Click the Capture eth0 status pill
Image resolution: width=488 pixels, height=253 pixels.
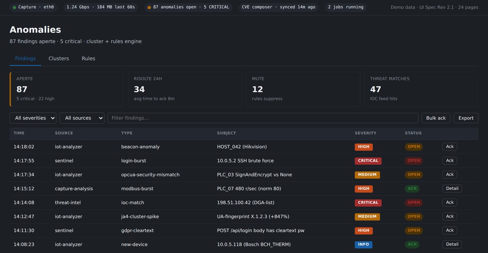33,7
